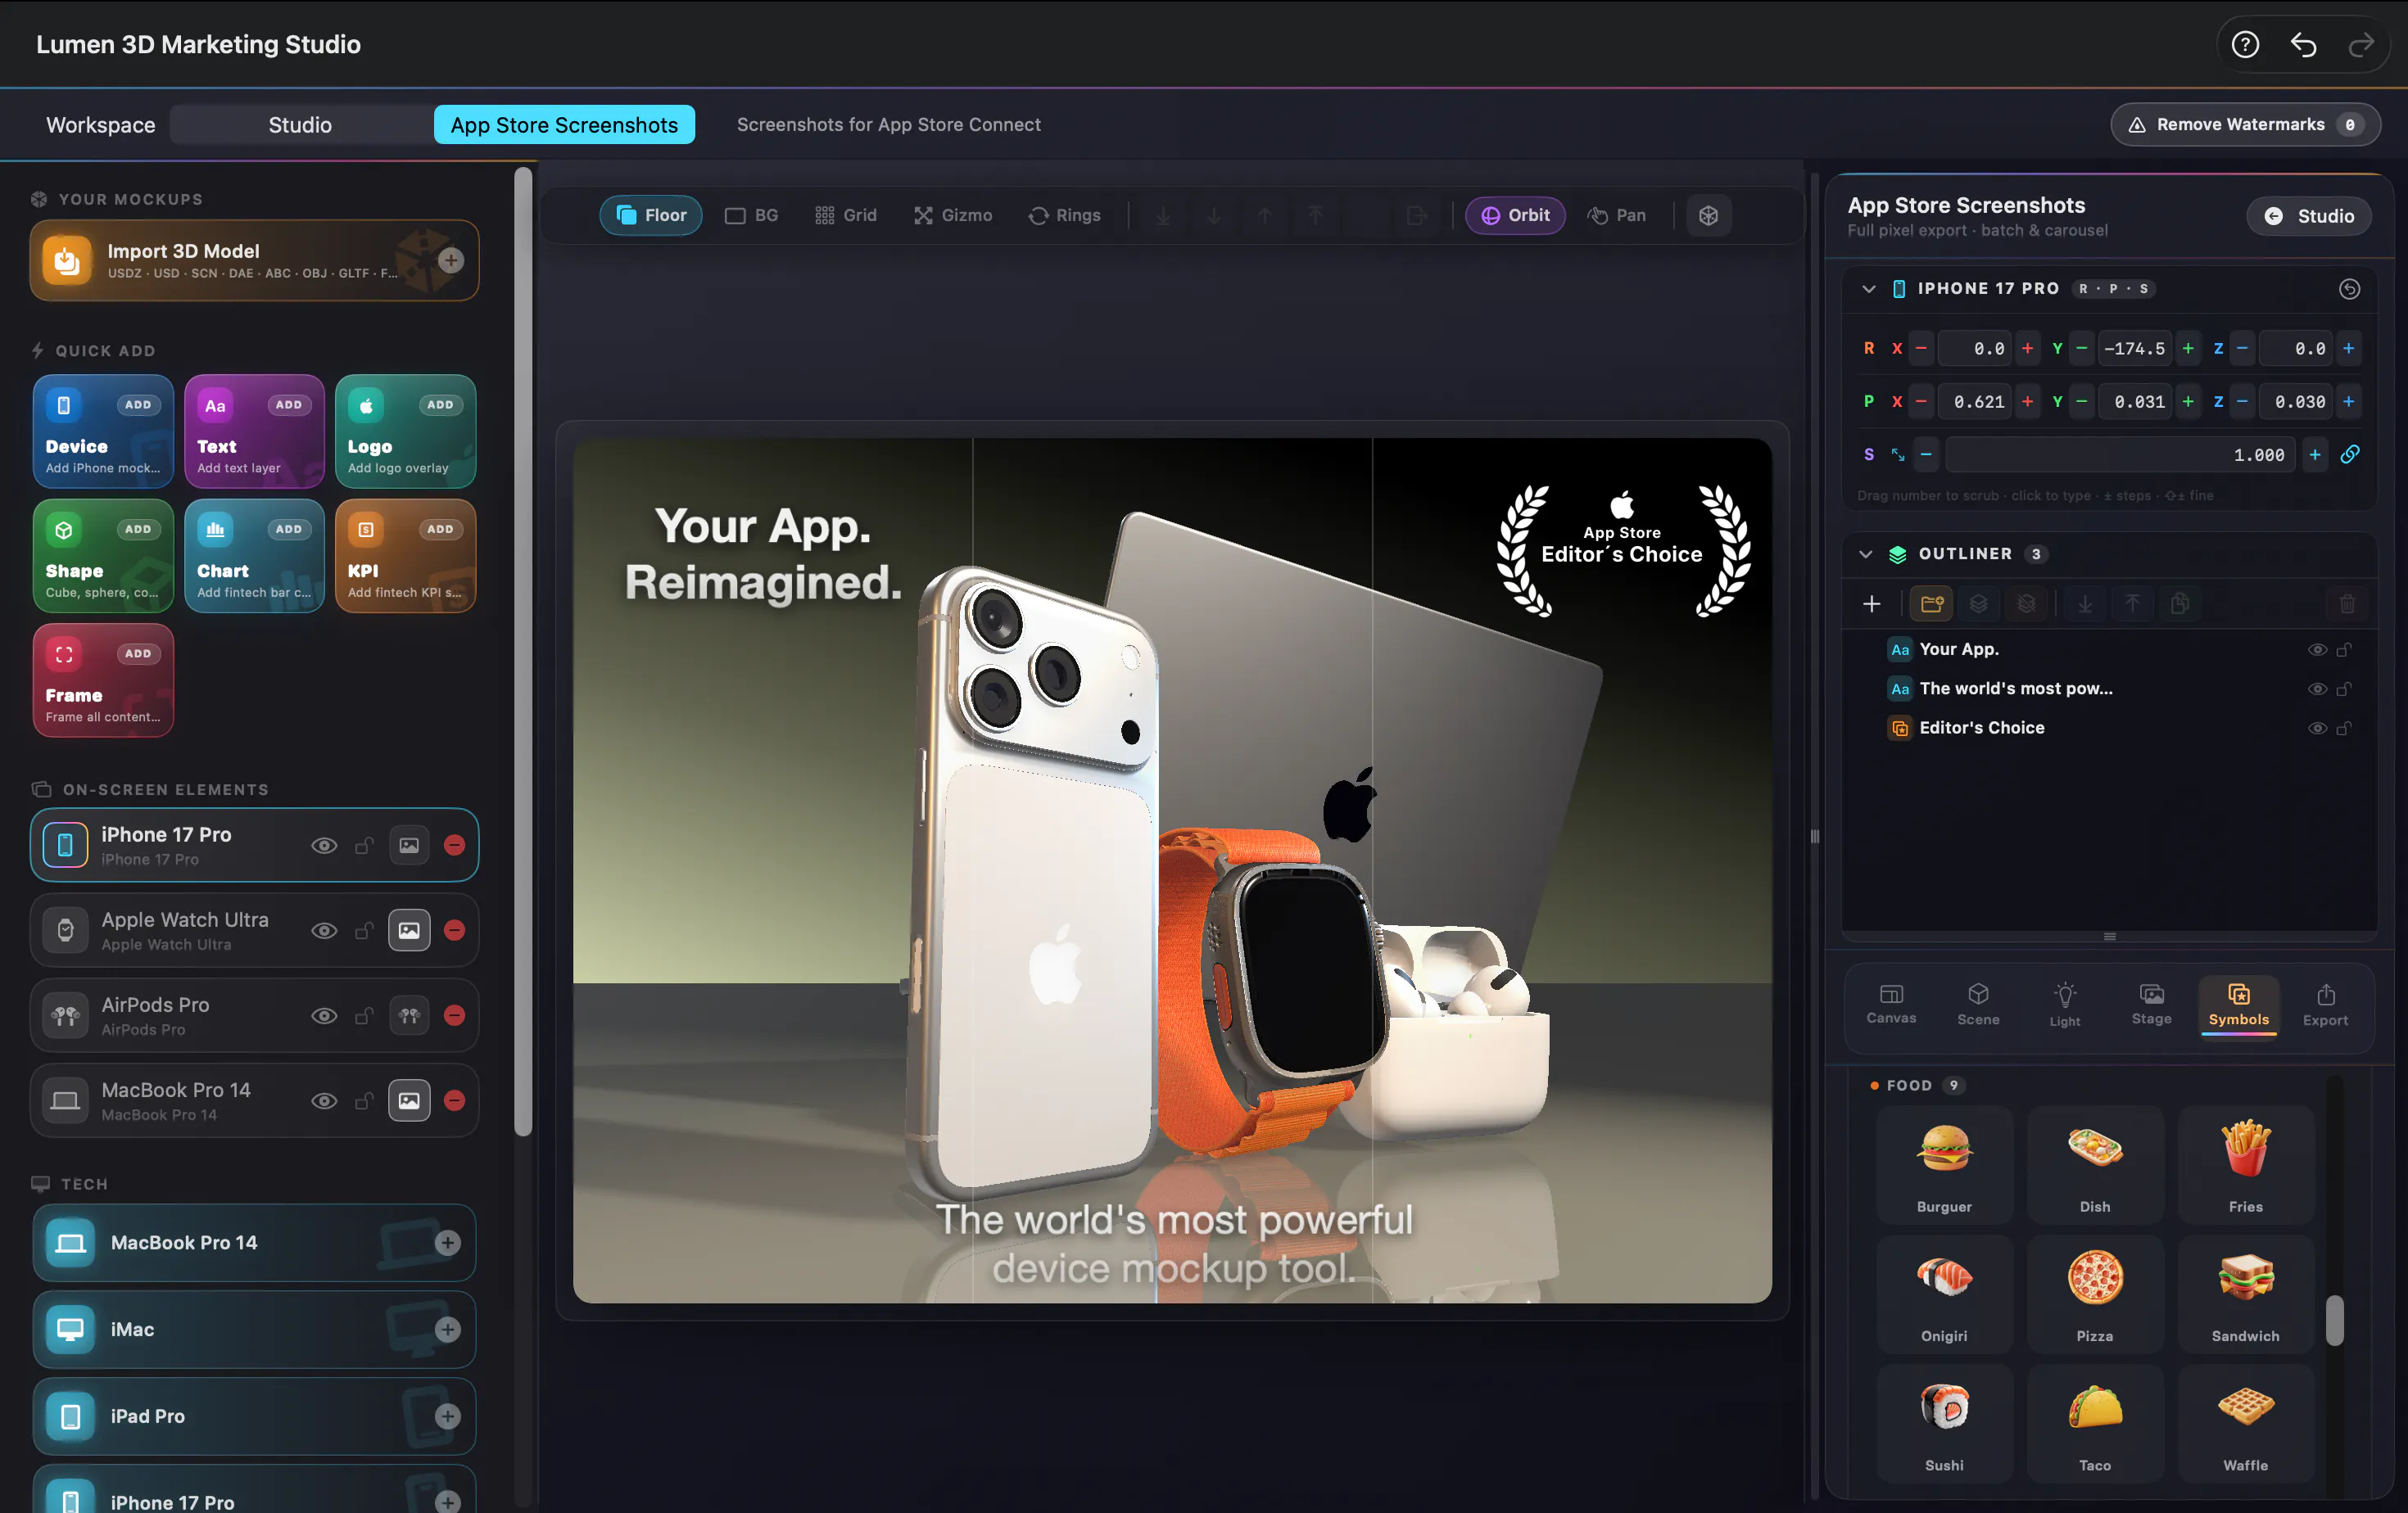The height and width of the screenshot is (1513, 2408).
Task: Click the plus icon in Outliner toolbar
Action: point(1871,603)
